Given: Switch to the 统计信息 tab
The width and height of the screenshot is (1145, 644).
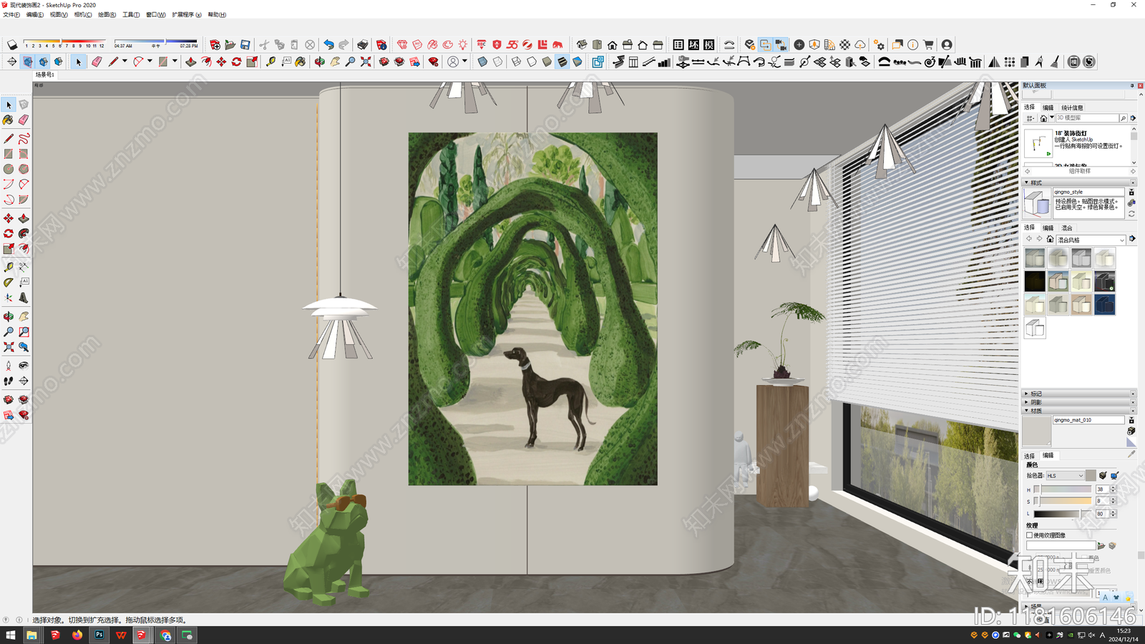Looking at the screenshot, I should point(1072,108).
